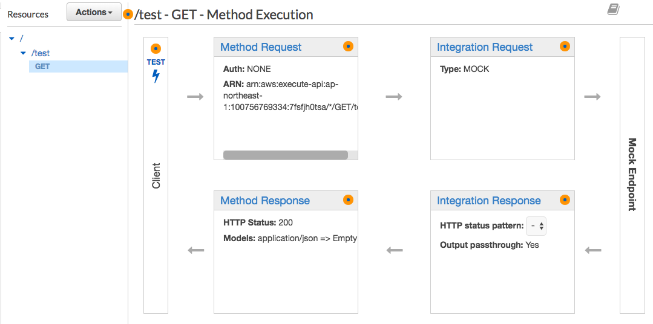
Task: Collapse the /test resource node
Action: 24,53
